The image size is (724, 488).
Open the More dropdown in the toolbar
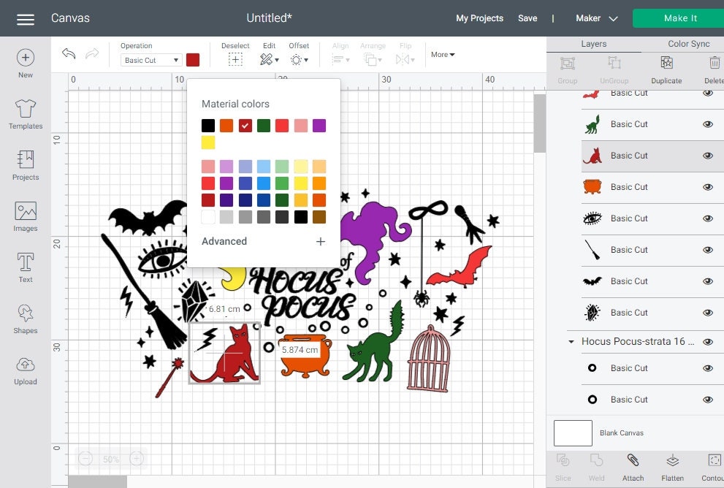click(442, 54)
